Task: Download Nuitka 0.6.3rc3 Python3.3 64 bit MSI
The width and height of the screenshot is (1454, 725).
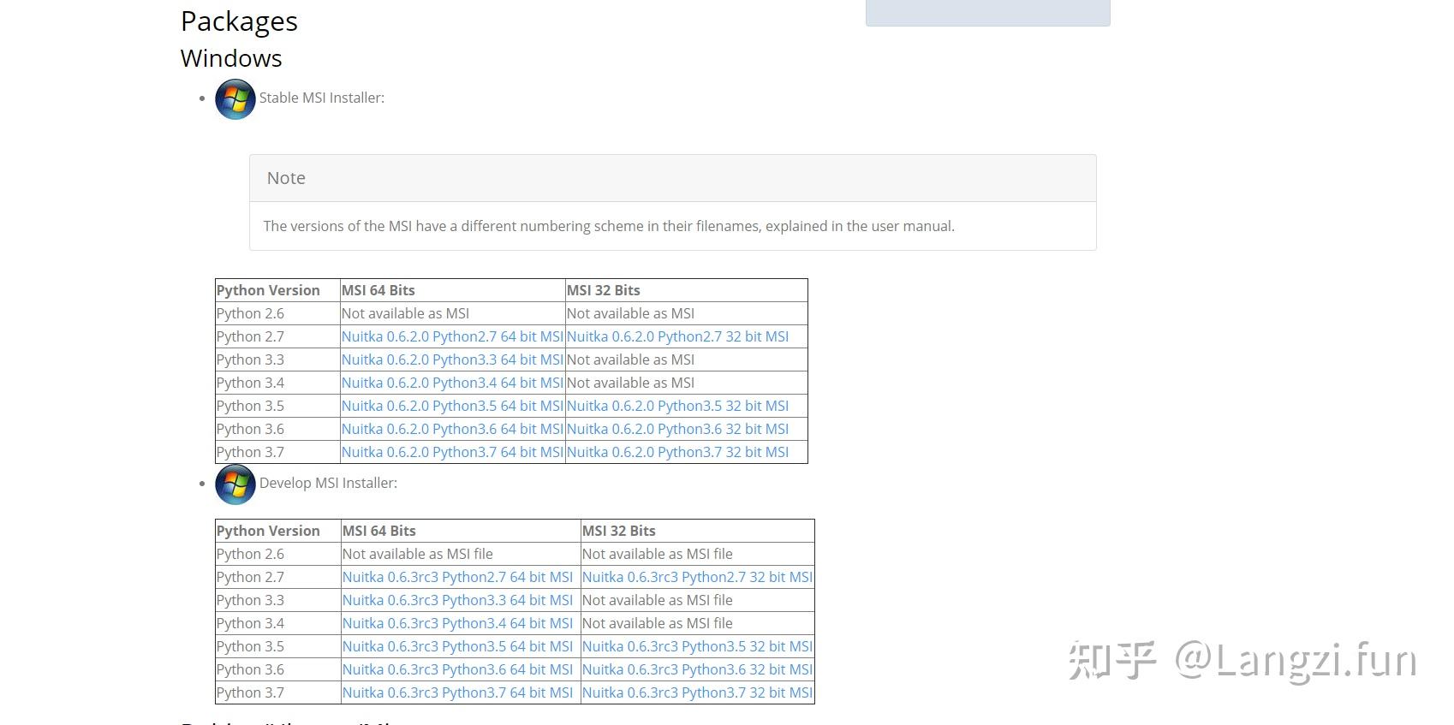Action: [457, 600]
